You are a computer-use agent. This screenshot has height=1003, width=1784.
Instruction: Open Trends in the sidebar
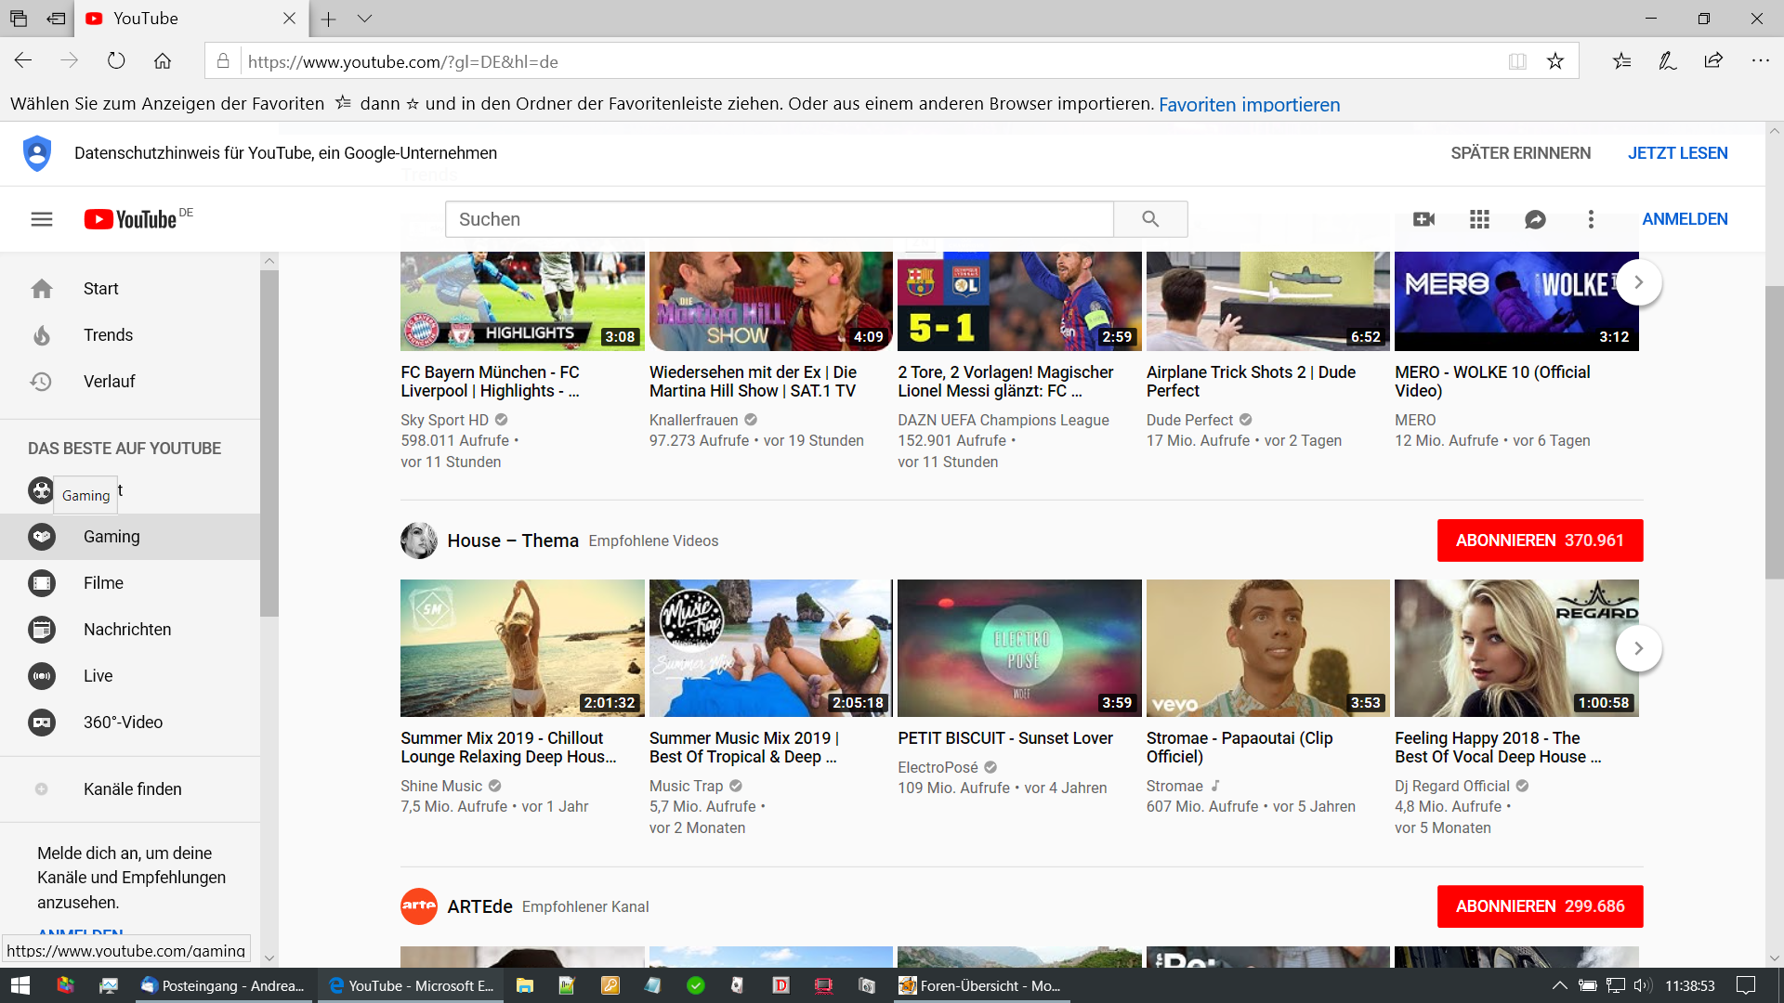108,335
